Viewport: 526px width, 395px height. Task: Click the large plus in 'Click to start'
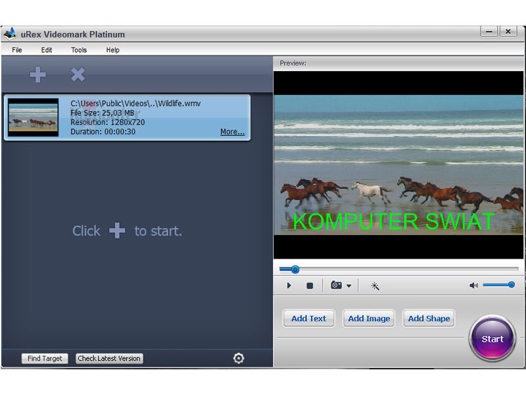(117, 231)
